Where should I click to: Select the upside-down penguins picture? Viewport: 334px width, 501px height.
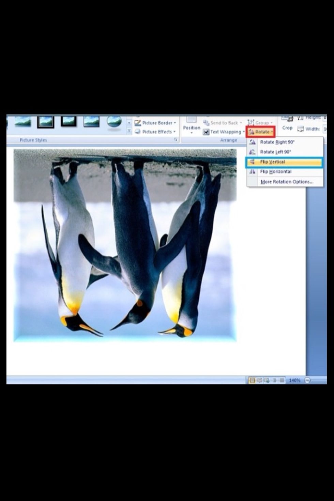[x=125, y=245]
